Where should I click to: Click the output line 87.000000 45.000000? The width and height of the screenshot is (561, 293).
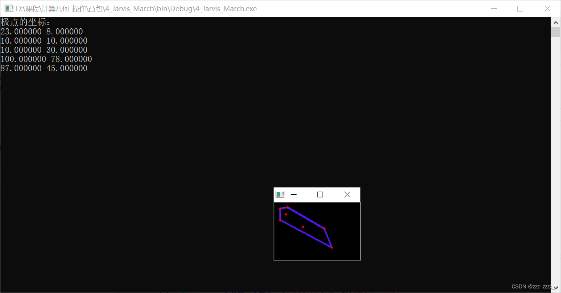pyautogui.click(x=44, y=68)
